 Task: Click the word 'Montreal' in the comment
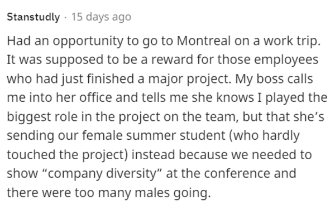[204, 41]
